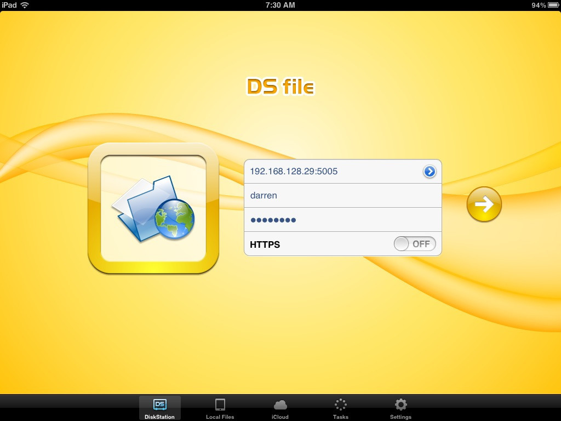The height and width of the screenshot is (421, 561).
Task: Select the Local Files tablet icon
Action: [x=220, y=405]
